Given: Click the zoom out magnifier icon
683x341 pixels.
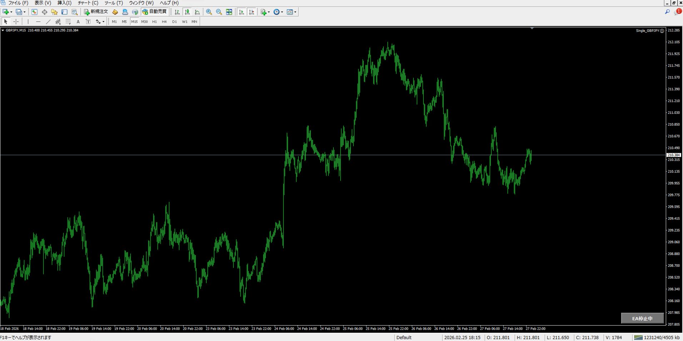Looking at the screenshot, I should click(219, 12).
